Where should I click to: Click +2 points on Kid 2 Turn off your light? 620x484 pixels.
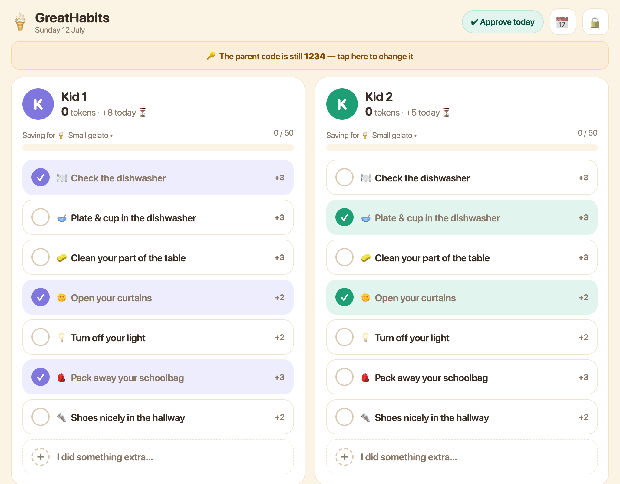click(x=583, y=337)
